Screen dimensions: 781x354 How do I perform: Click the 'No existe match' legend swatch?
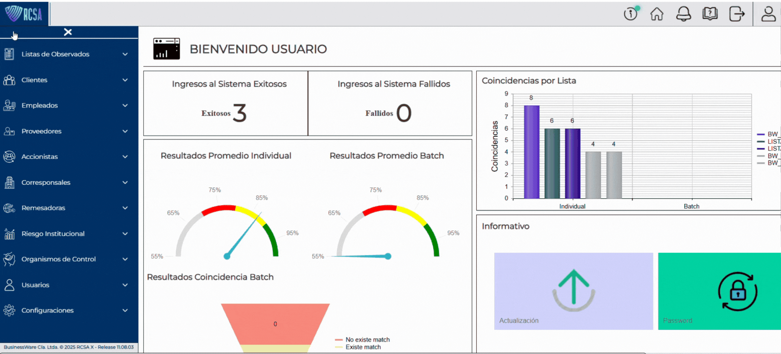pyautogui.click(x=339, y=340)
